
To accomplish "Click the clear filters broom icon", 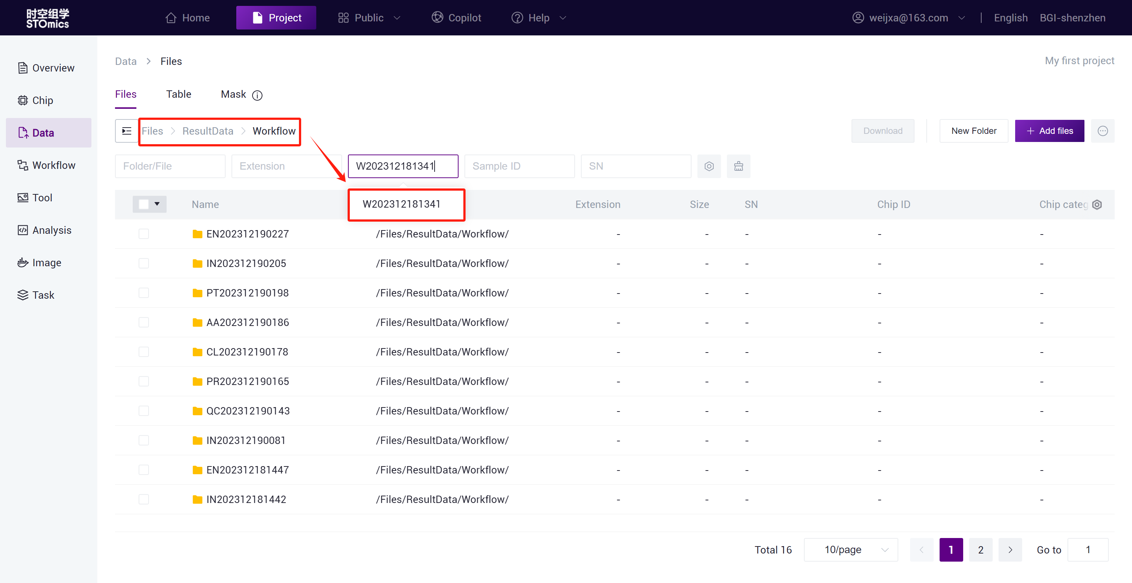I will click(x=738, y=166).
